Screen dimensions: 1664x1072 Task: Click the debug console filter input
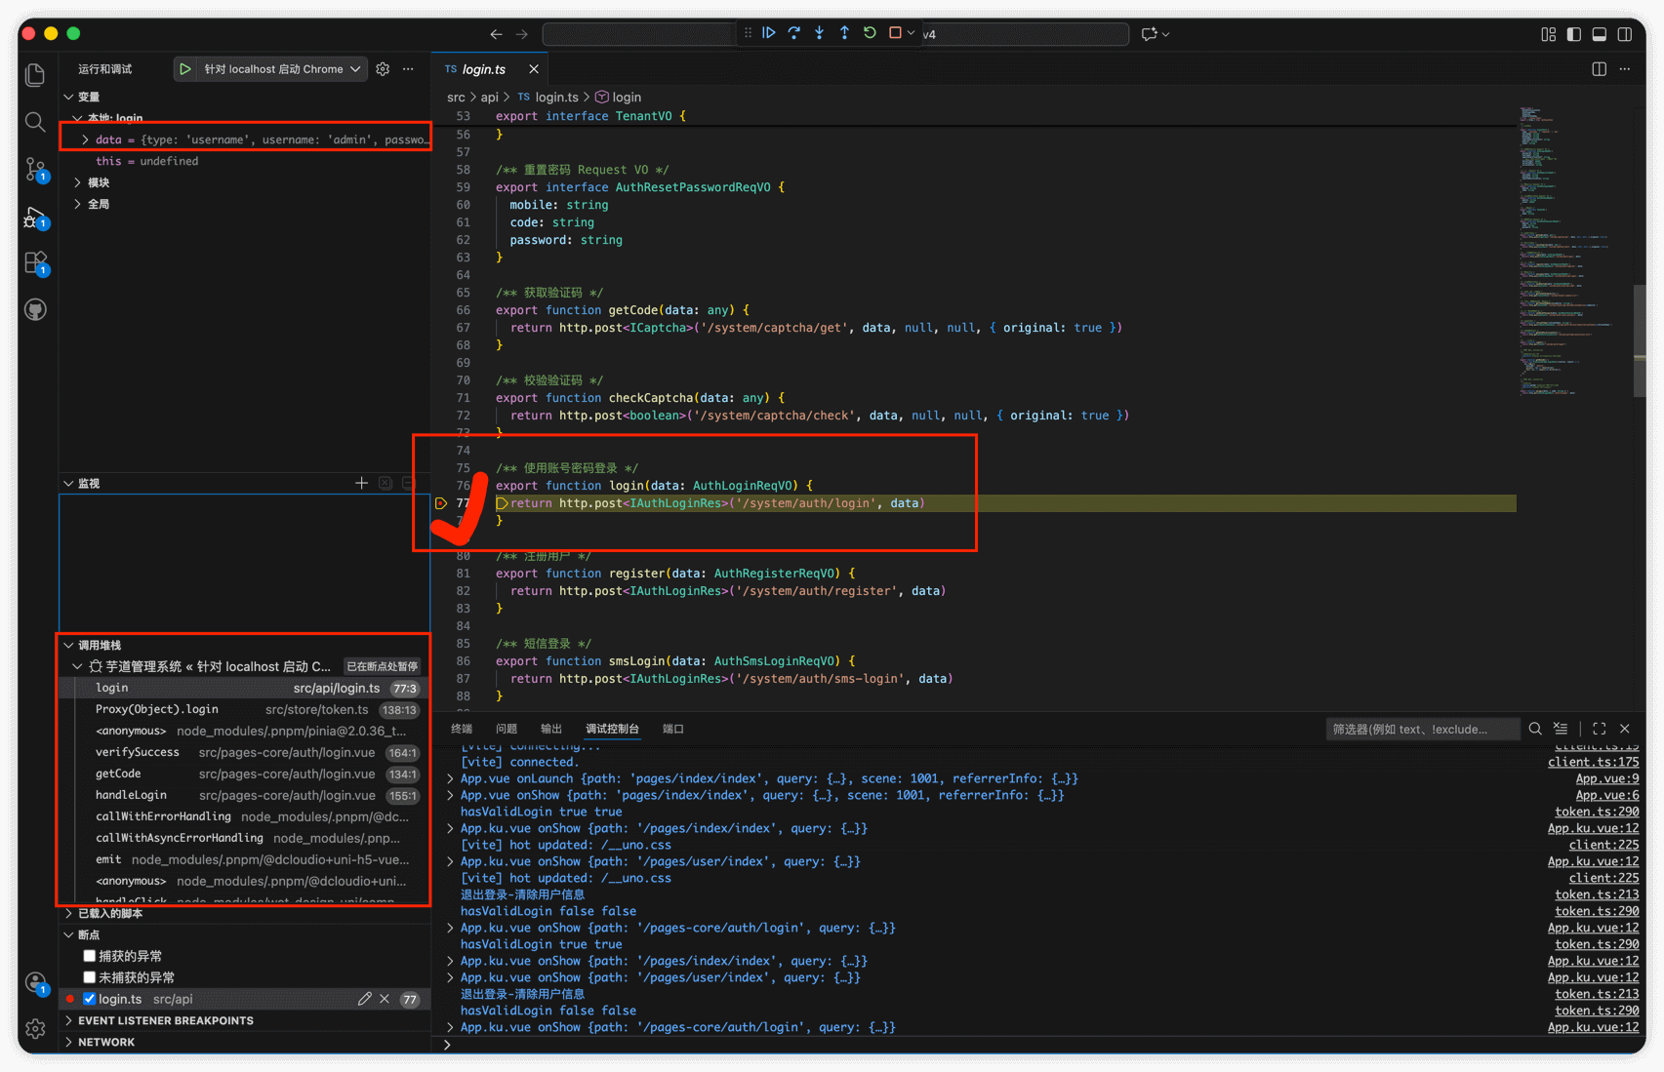pyautogui.click(x=1421, y=729)
